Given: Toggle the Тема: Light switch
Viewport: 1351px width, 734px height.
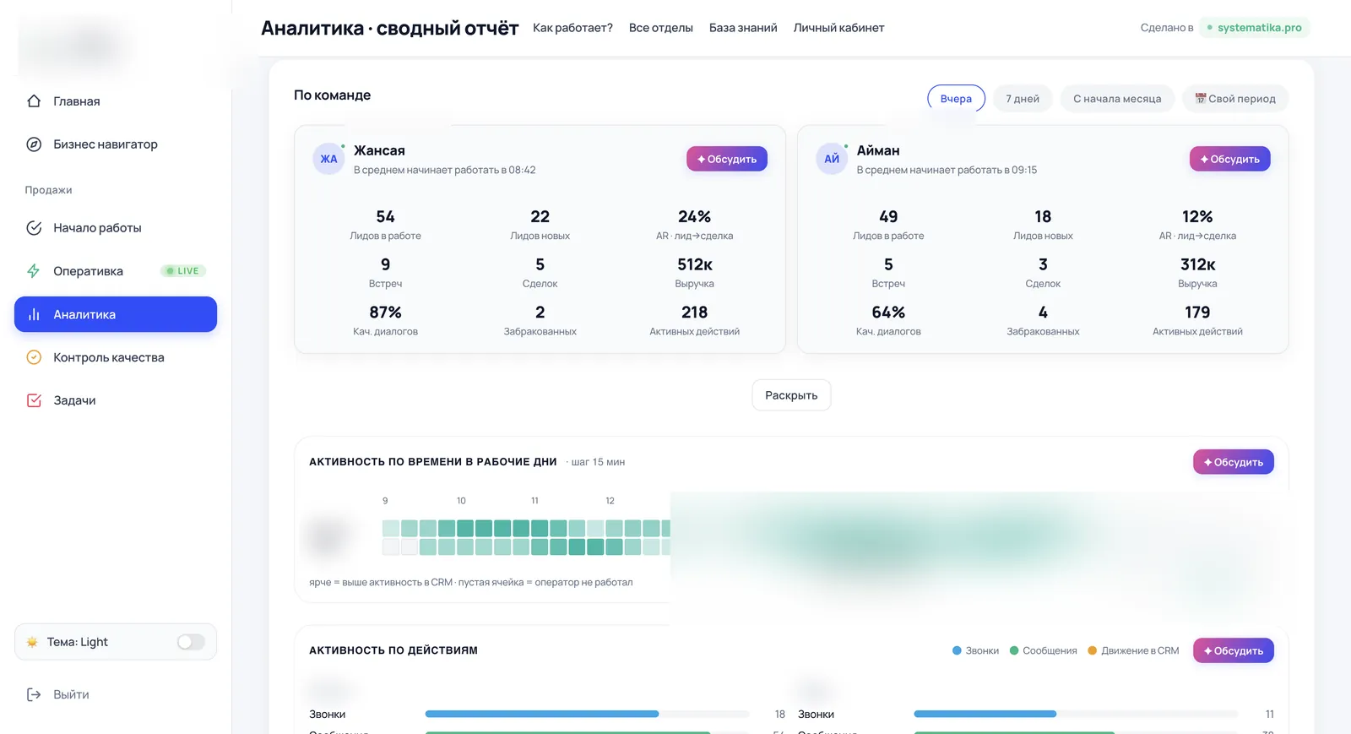Looking at the screenshot, I should [x=191, y=642].
